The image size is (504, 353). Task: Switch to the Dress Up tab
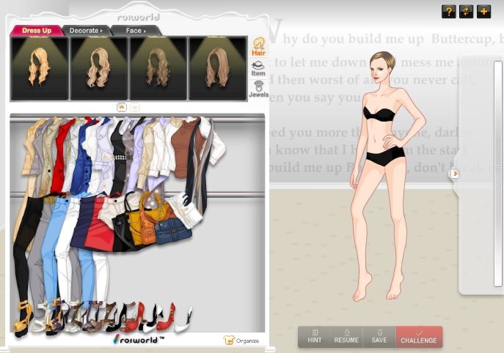pos(36,31)
